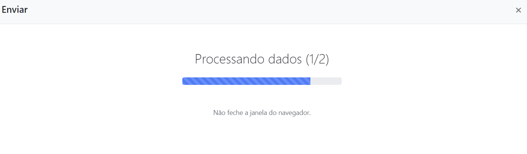Click the blue striped filled progress portion
This screenshot has width=527, height=154.
coord(246,81)
